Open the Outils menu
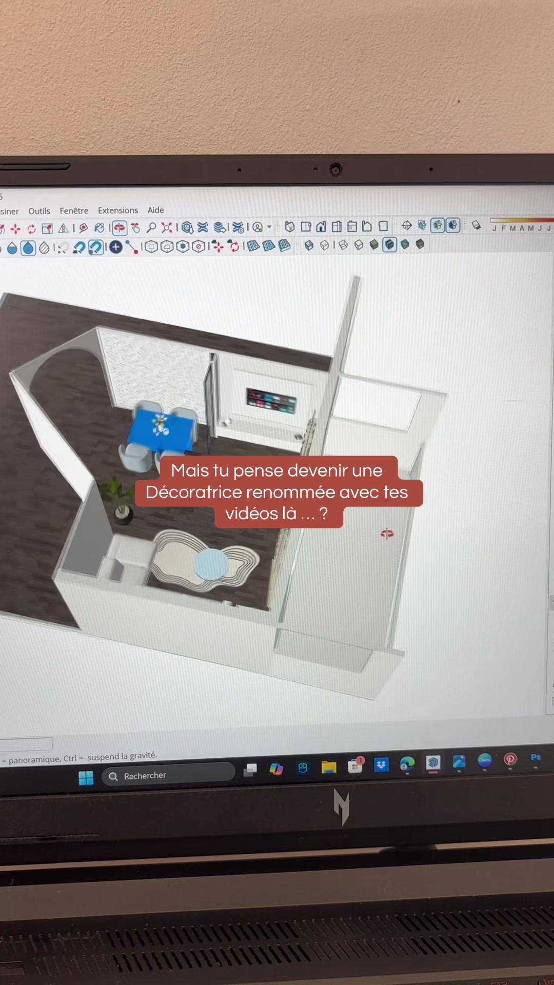This screenshot has height=985, width=554. click(39, 211)
